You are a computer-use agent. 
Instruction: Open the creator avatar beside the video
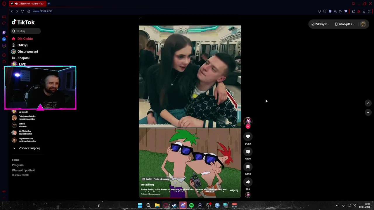(x=248, y=121)
